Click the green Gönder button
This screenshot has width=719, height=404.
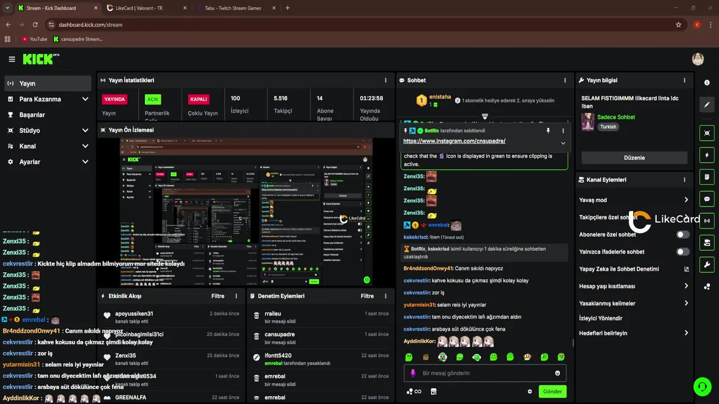pos(552,392)
